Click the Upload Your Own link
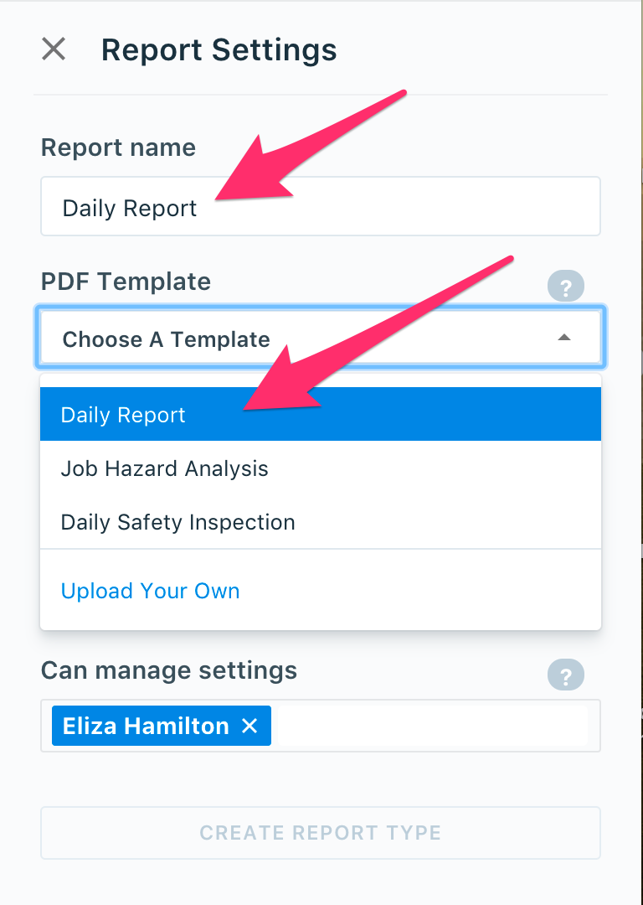 coord(150,591)
